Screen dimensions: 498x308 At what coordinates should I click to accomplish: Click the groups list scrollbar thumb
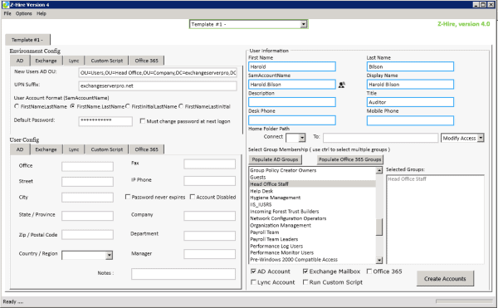(x=379, y=227)
